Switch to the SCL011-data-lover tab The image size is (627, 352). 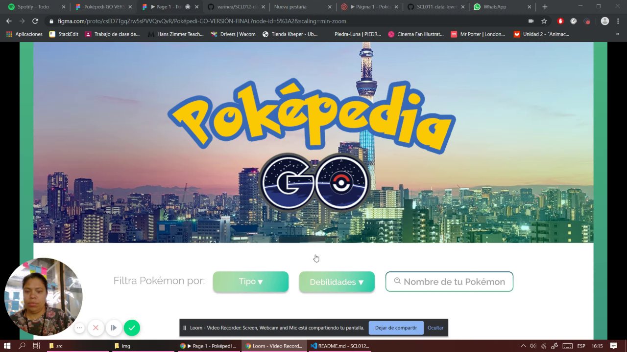pos(435,7)
